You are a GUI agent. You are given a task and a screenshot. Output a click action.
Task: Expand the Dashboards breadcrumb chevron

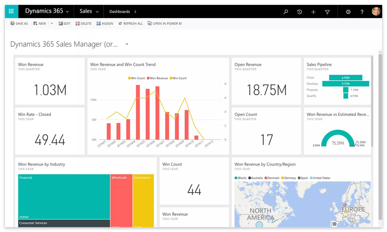(135, 12)
